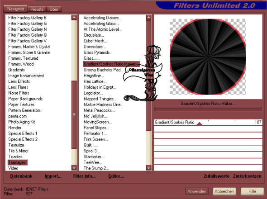Image resolution: width=267 pixels, height=199 pixels.
Task: Click the filter list scrollbar thumb
Action: [148, 76]
